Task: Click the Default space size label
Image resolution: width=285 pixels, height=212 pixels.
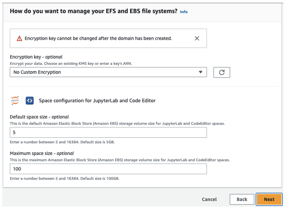Action: click(39, 117)
